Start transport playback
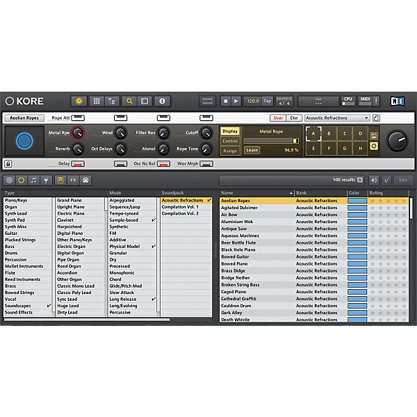417x417 pixels. tap(236, 101)
